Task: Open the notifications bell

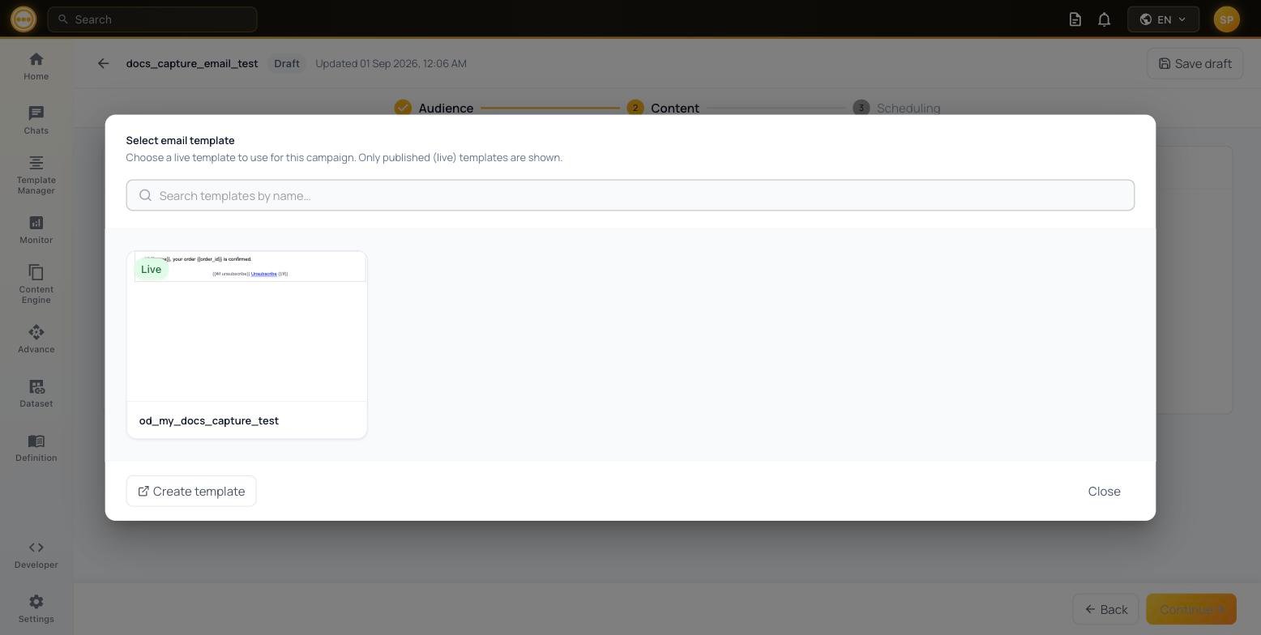Action: [1104, 19]
